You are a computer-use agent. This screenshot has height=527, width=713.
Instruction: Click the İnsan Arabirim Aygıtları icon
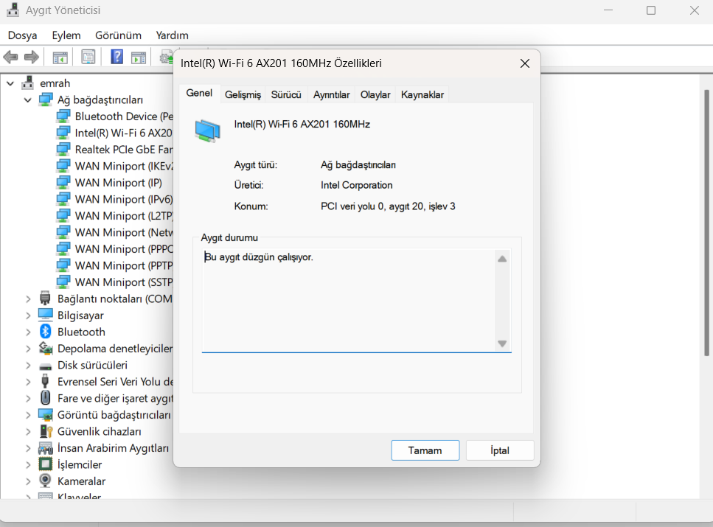coord(46,448)
